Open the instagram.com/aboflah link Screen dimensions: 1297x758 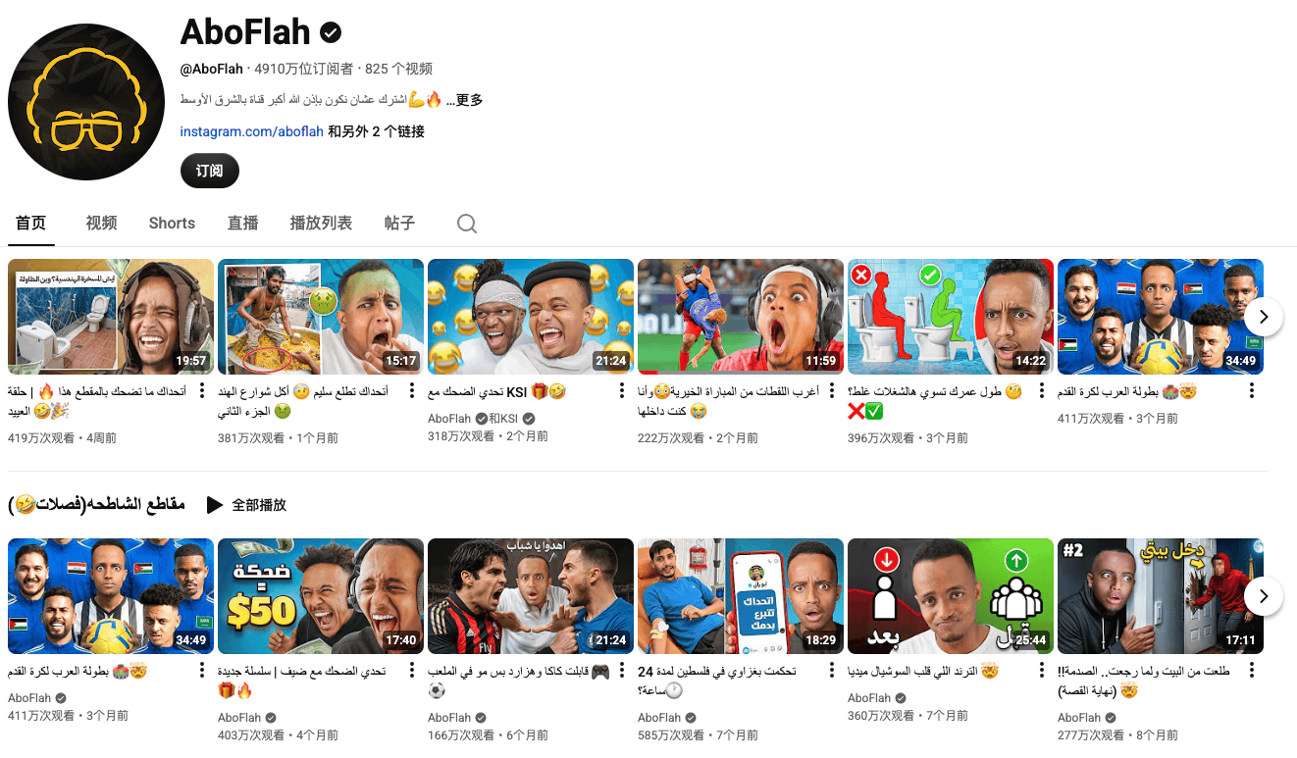point(252,131)
